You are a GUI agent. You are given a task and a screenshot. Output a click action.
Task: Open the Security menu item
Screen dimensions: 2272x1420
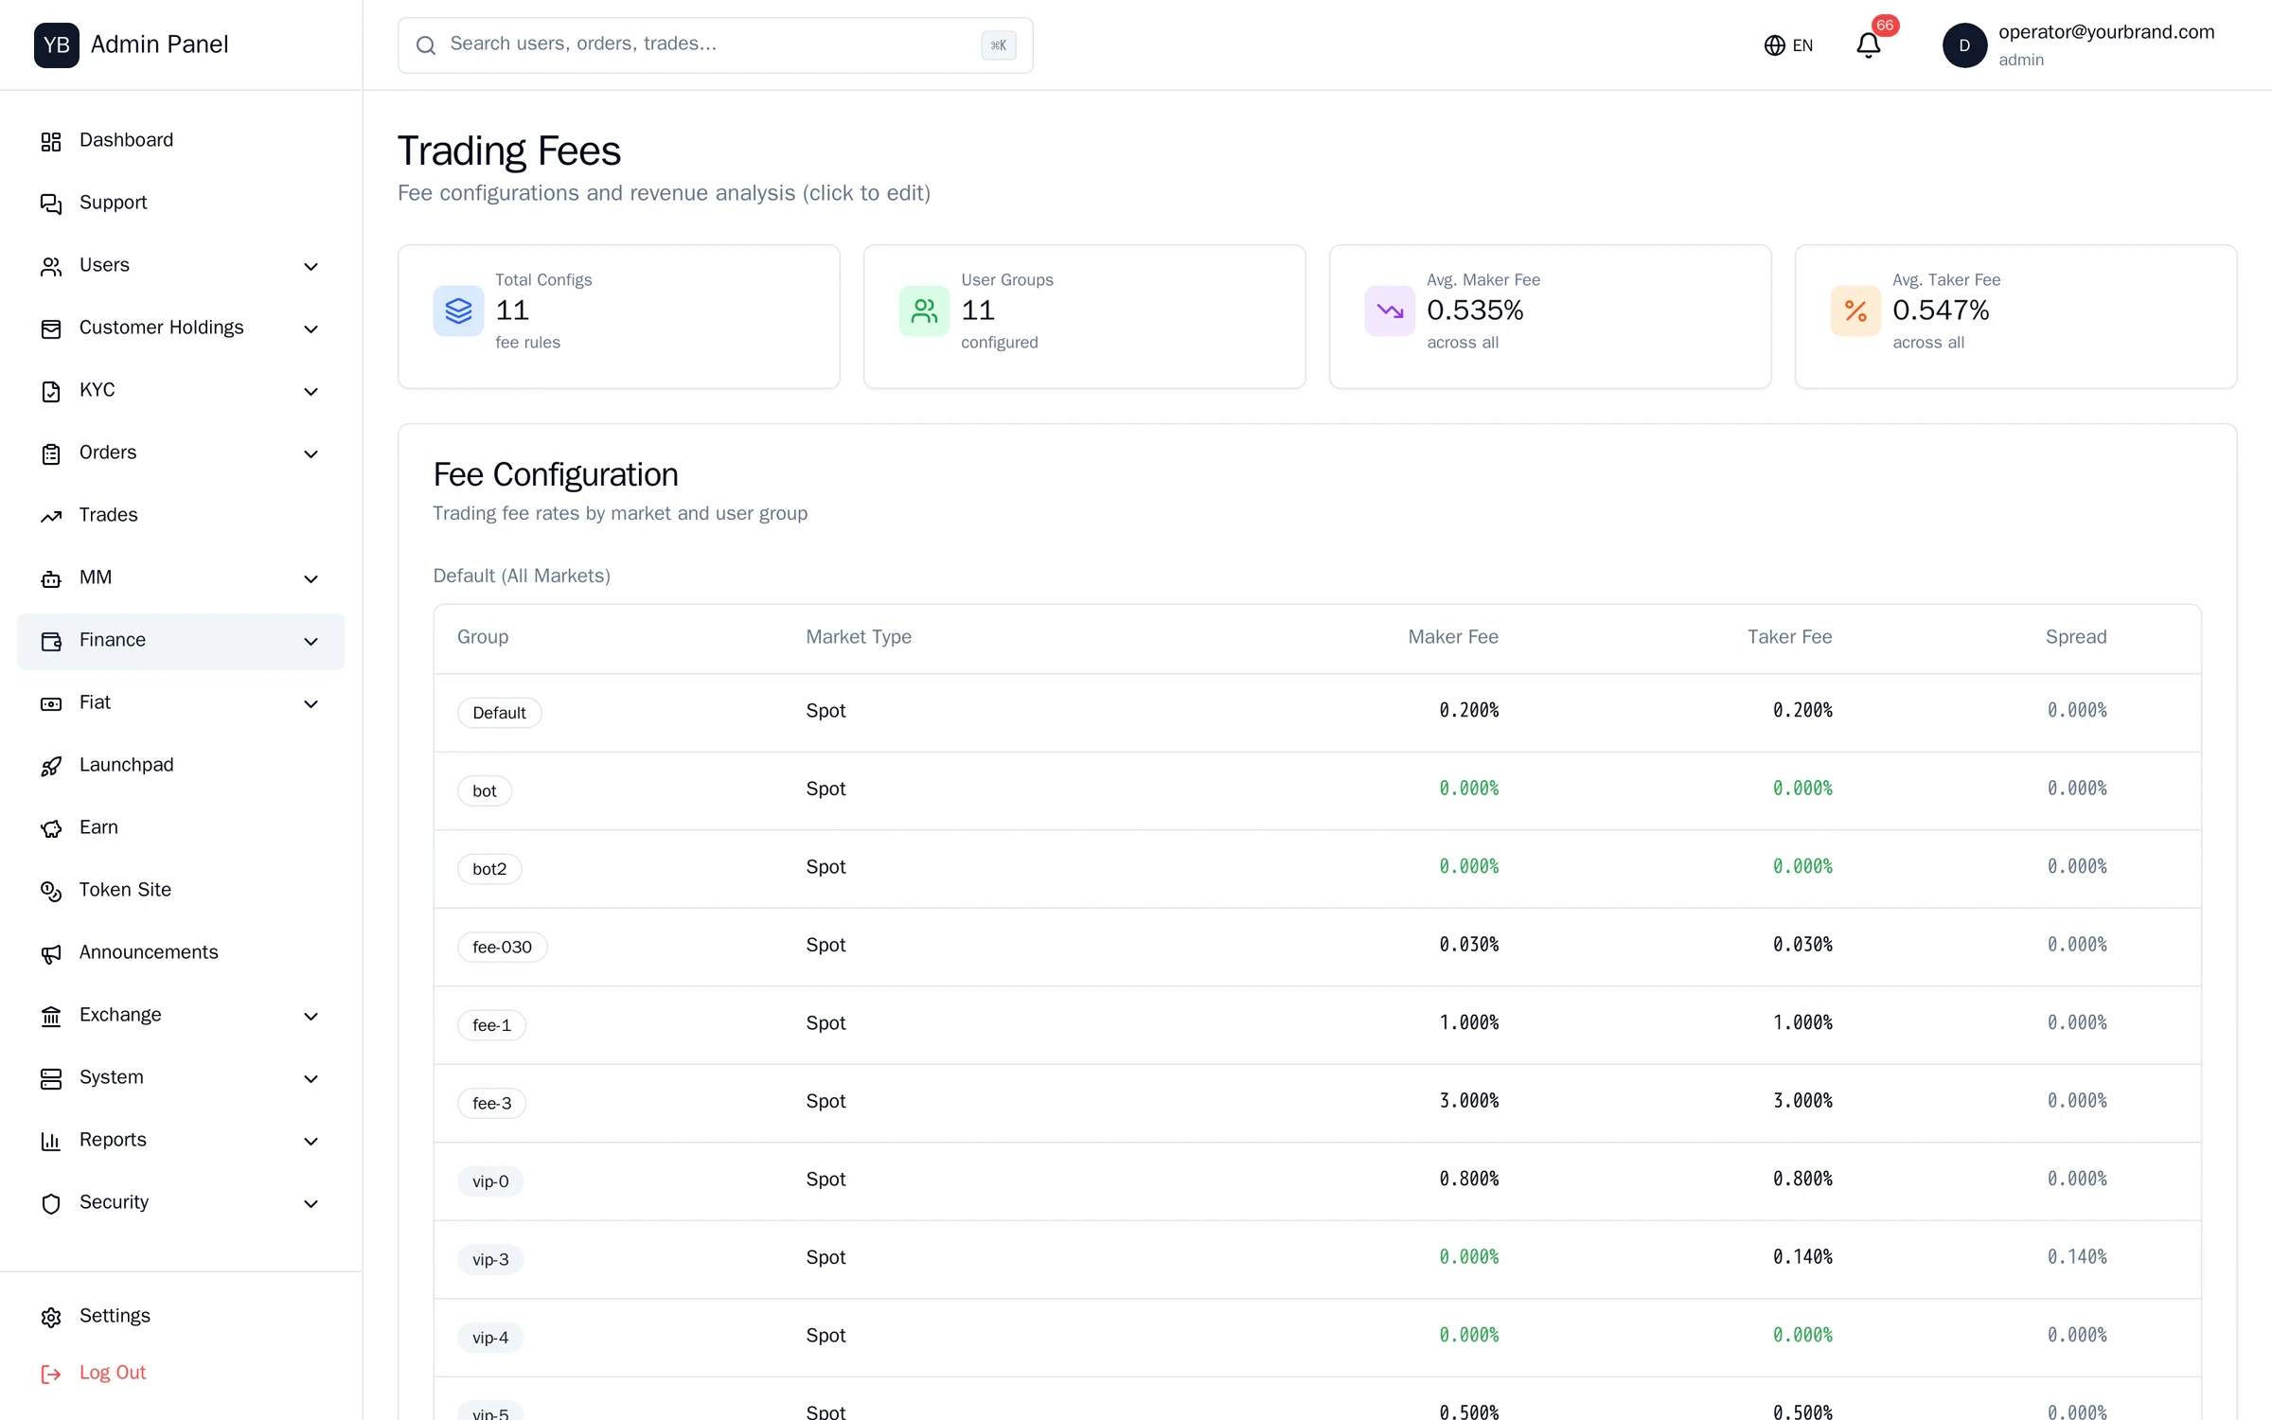pos(181,1203)
